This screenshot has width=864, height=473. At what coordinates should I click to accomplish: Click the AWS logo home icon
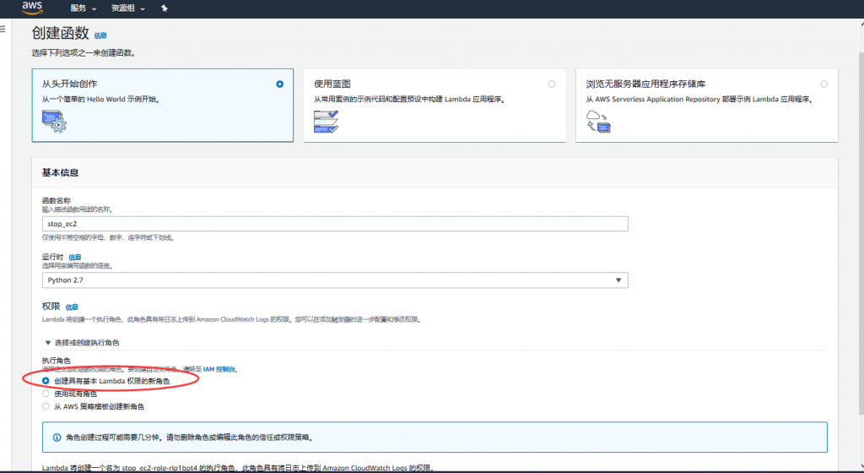point(31,8)
